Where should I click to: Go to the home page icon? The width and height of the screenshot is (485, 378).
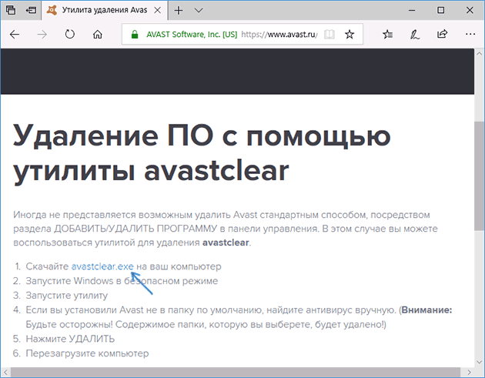(98, 35)
